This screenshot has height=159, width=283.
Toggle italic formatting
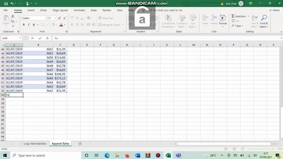coord(29,25)
